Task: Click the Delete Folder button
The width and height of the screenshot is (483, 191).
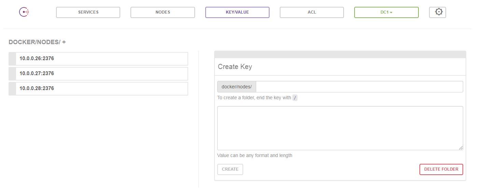Action: 441,169
